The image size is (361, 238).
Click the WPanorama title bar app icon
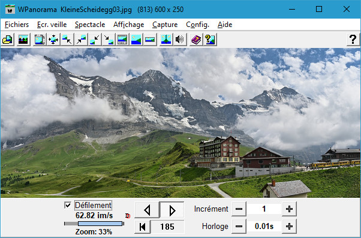tap(10, 10)
